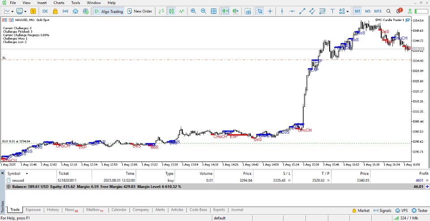This screenshot has height=221, width=430.
Task: Zoom out of the chart
Action: pos(203,11)
